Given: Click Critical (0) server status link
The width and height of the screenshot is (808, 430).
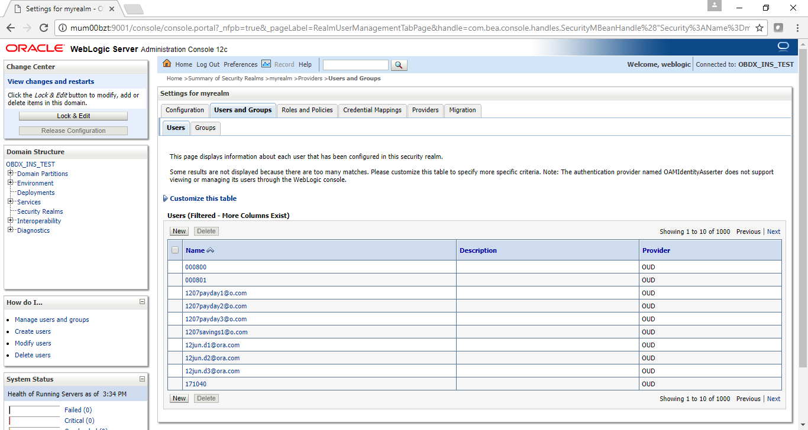Looking at the screenshot, I should (x=79, y=421).
